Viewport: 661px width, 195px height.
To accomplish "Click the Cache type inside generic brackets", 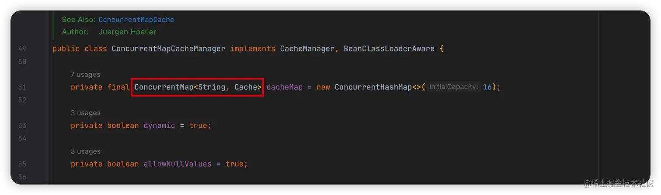I will click(246, 87).
